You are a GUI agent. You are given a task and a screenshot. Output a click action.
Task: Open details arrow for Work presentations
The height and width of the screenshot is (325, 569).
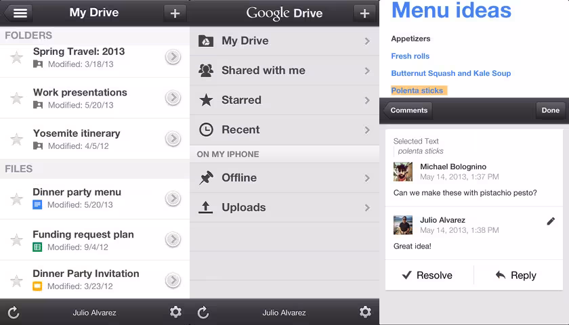point(173,97)
